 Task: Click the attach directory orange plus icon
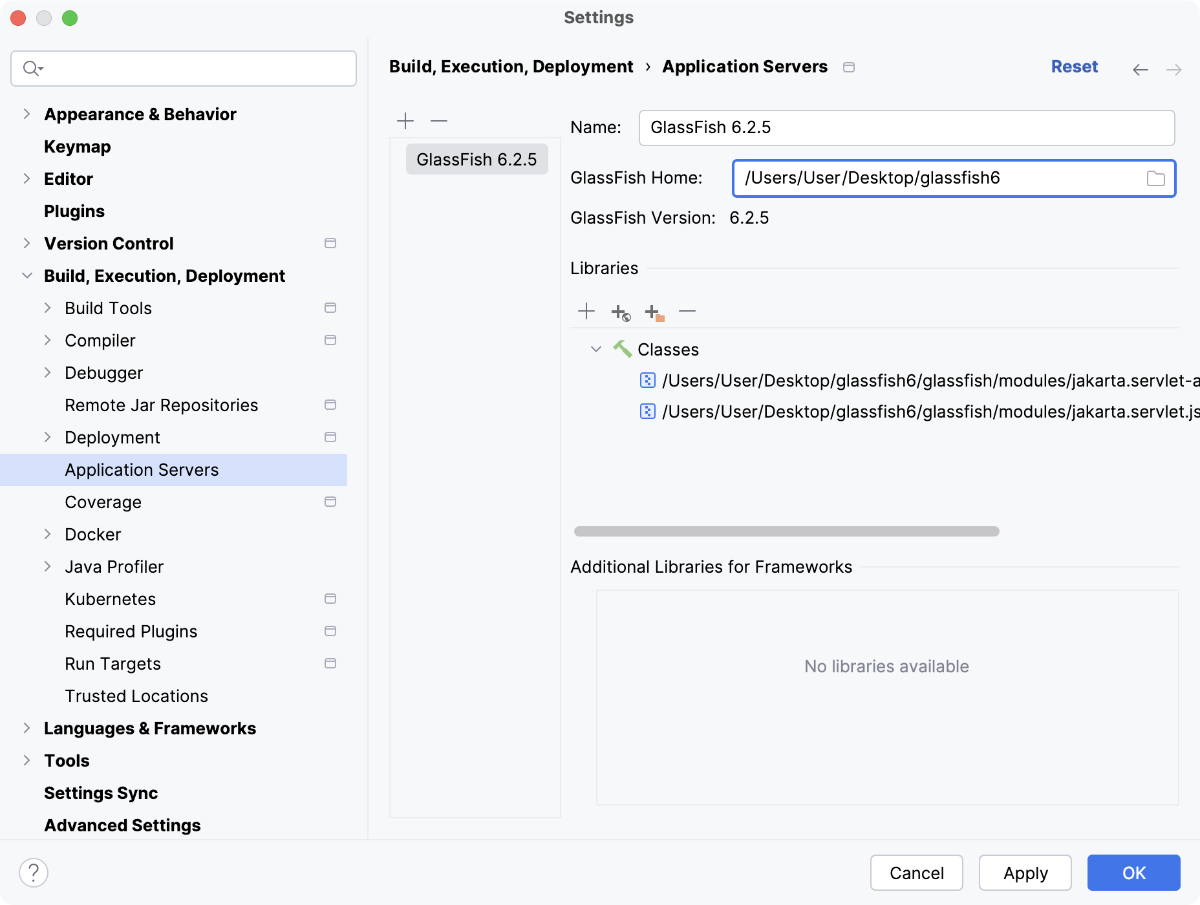[x=654, y=312]
